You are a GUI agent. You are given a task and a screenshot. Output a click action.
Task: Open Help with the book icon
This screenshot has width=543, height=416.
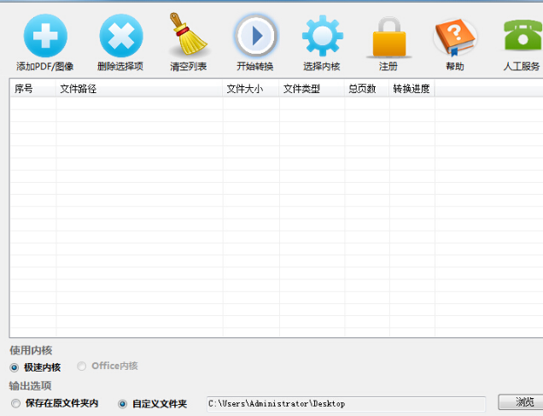tap(454, 37)
